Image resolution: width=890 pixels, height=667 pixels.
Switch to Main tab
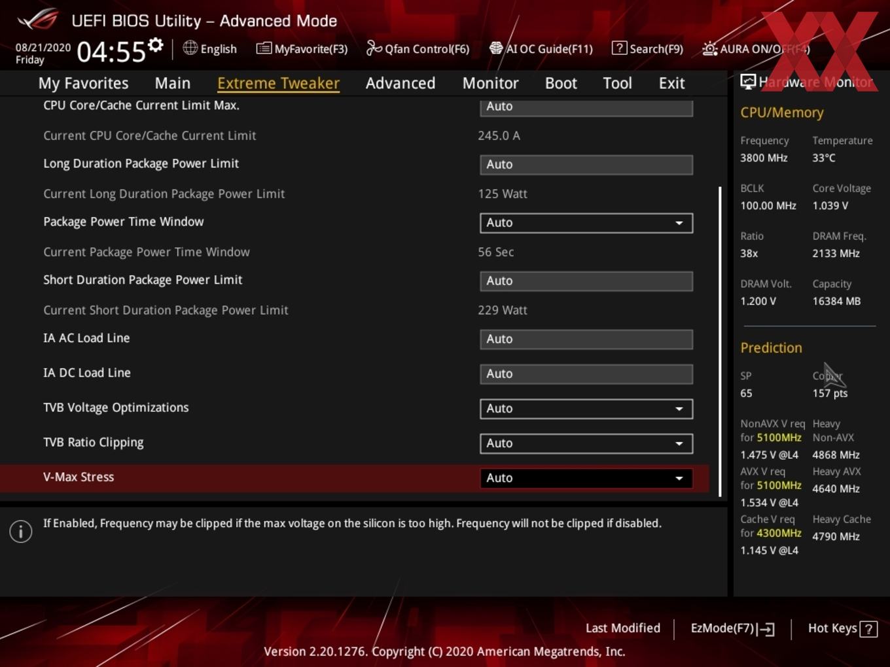(x=173, y=83)
